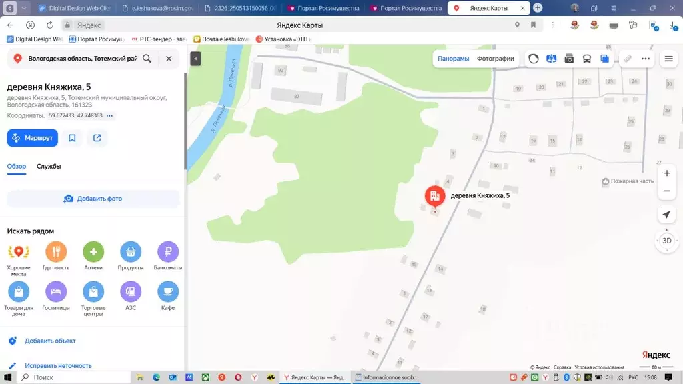683x384 pixels.
Task: Search nearby Кафе
Action: [x=167, y=296]
